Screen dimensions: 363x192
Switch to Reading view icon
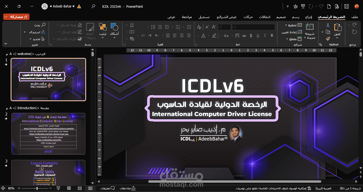coord(69,188)
